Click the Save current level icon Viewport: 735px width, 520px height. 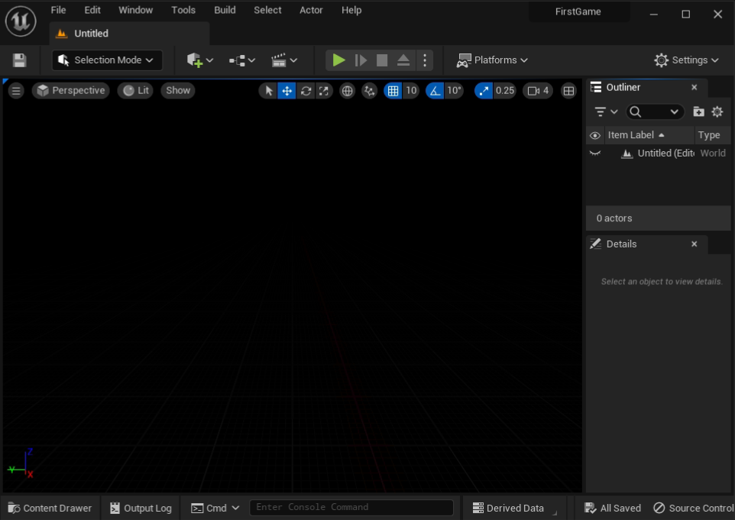point(20,60)
